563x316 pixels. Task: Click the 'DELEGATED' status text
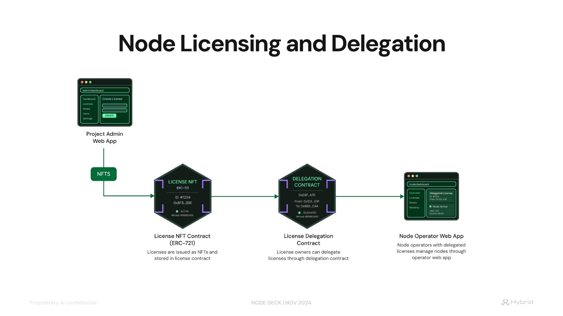[310, 213]
